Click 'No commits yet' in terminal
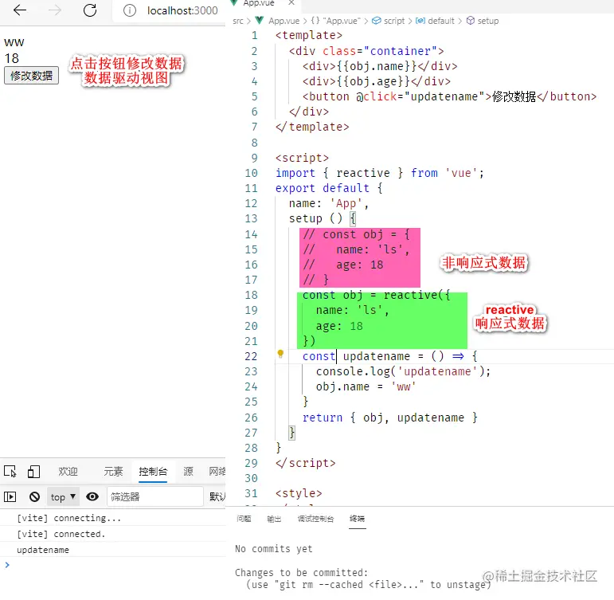Image resolution: width=614 pixels, height=600 pixels. (x=274, y=549)
